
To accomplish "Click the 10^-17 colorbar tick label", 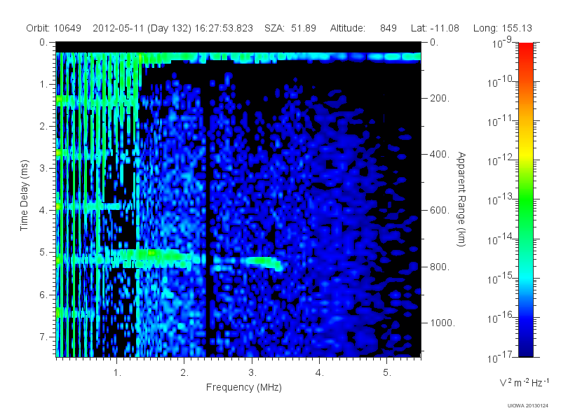I will coord(500,358).
